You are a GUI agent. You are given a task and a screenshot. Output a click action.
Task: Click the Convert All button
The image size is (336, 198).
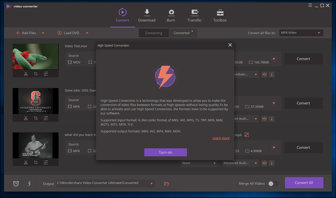[x=304, y=182]
